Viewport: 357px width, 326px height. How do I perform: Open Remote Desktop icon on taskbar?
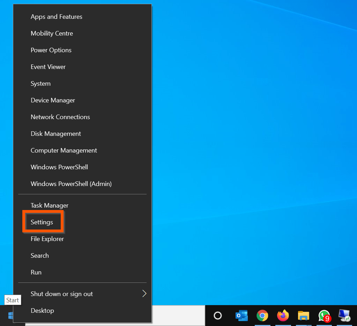click(344, 316)
